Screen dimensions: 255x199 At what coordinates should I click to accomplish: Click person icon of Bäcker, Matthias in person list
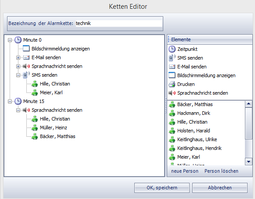[x=172, y=104]
